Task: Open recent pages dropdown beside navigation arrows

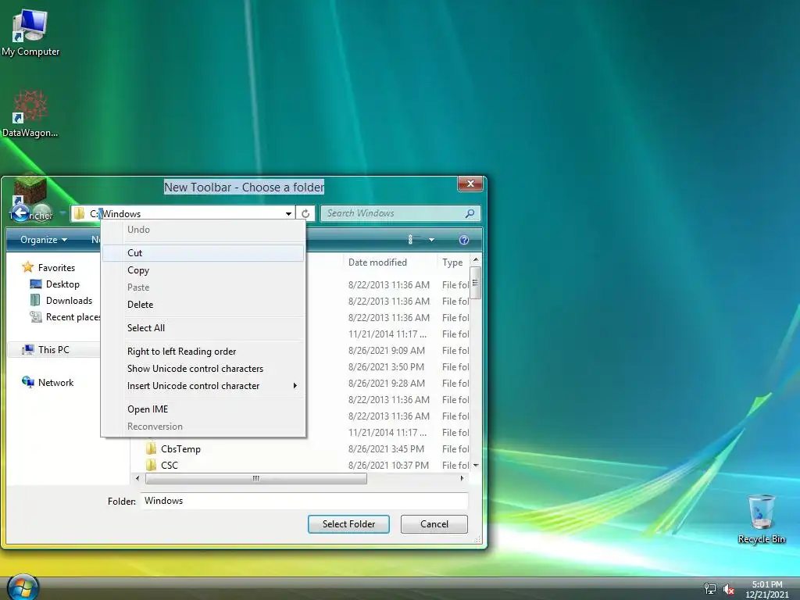Action: [62, 212]
